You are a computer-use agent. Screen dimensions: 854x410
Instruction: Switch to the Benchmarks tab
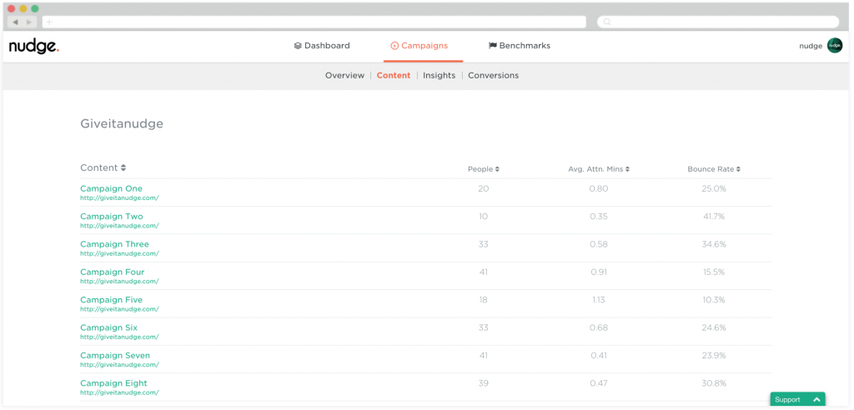(520, 46)
